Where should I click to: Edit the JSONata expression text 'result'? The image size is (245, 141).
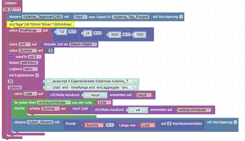pos(95,95)
